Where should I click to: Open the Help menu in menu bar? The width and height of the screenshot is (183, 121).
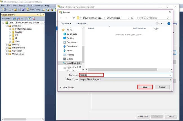(47, 5)
